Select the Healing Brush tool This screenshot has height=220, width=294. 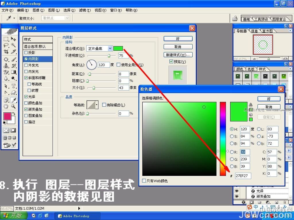click(x=6, y=60)
